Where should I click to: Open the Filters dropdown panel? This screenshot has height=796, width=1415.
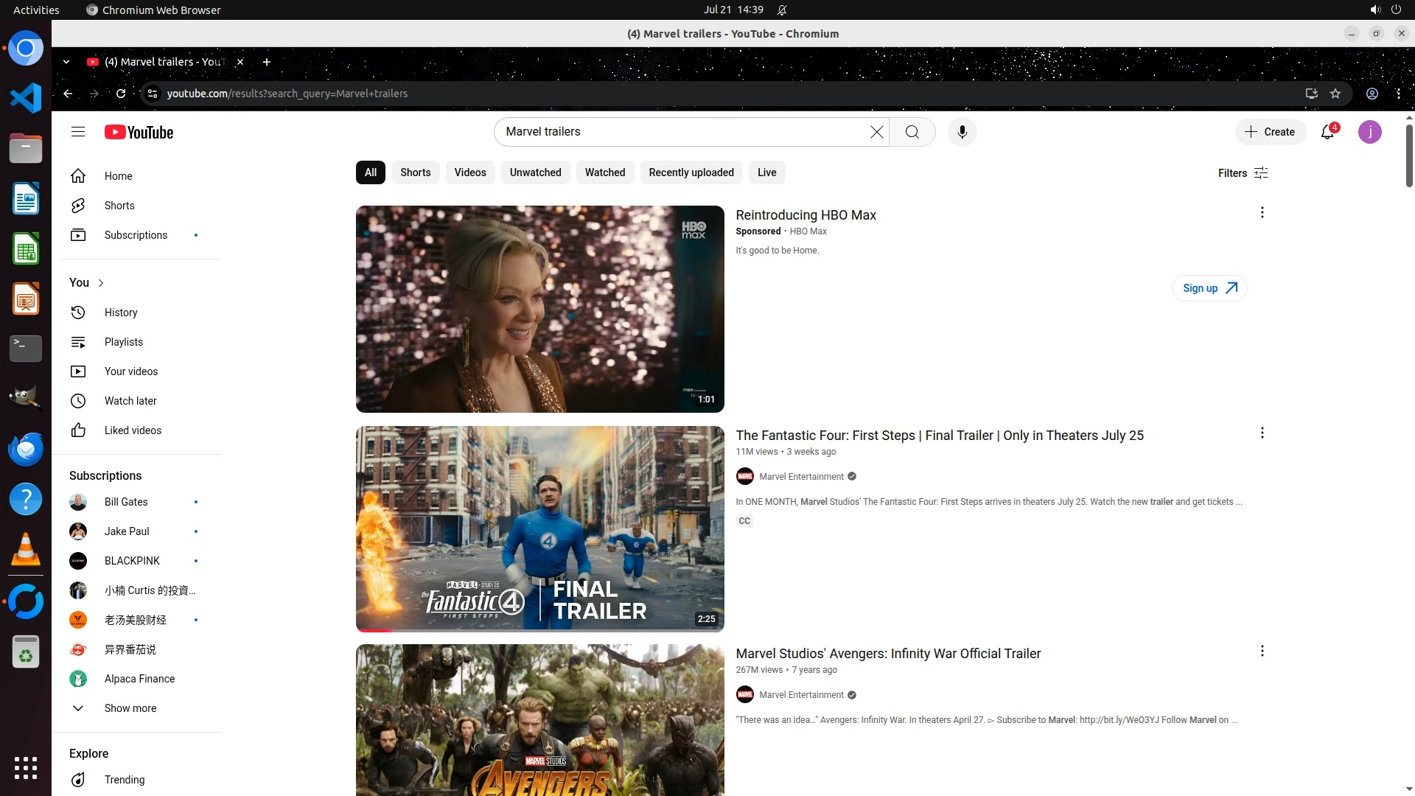point(1243,173)
